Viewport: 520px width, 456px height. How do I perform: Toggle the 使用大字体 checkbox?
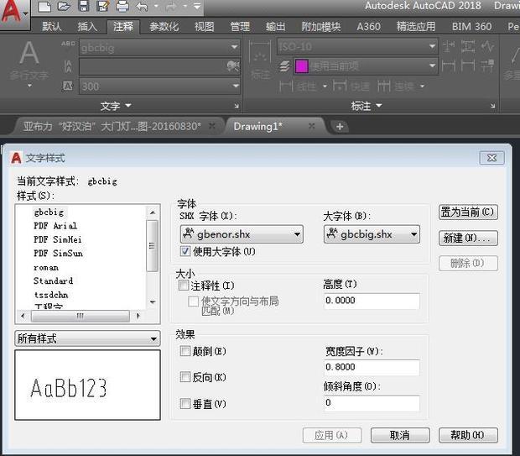coord(185,251)
